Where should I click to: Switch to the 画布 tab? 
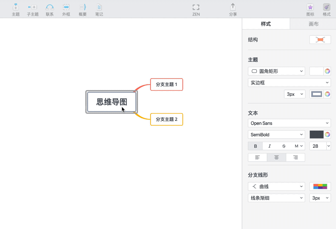[x=313, y=24]
